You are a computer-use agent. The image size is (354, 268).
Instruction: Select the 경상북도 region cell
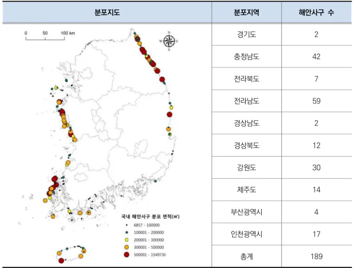tap(247, 145)
